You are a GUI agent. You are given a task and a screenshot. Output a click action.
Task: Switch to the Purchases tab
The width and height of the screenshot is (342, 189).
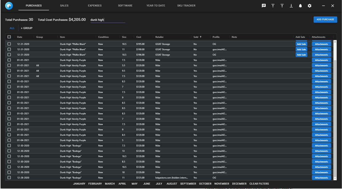point(34,6)
